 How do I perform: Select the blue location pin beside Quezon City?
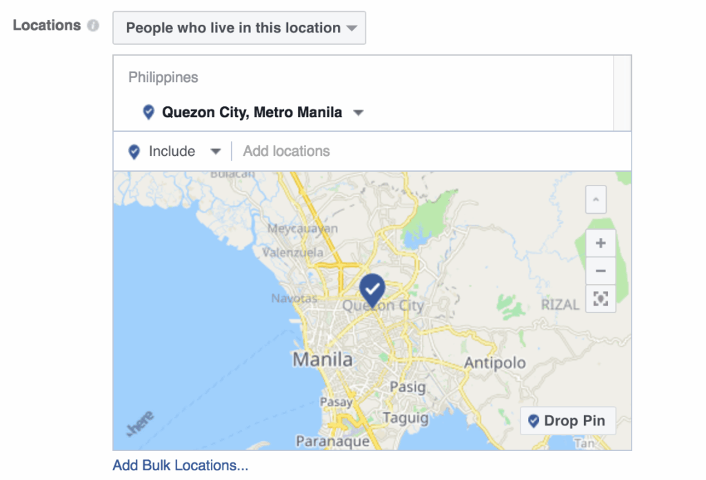click(148, 112)
